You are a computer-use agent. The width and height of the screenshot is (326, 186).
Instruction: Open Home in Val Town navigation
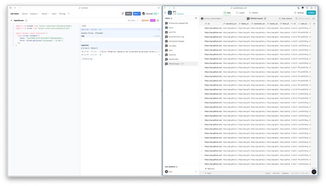24,14
